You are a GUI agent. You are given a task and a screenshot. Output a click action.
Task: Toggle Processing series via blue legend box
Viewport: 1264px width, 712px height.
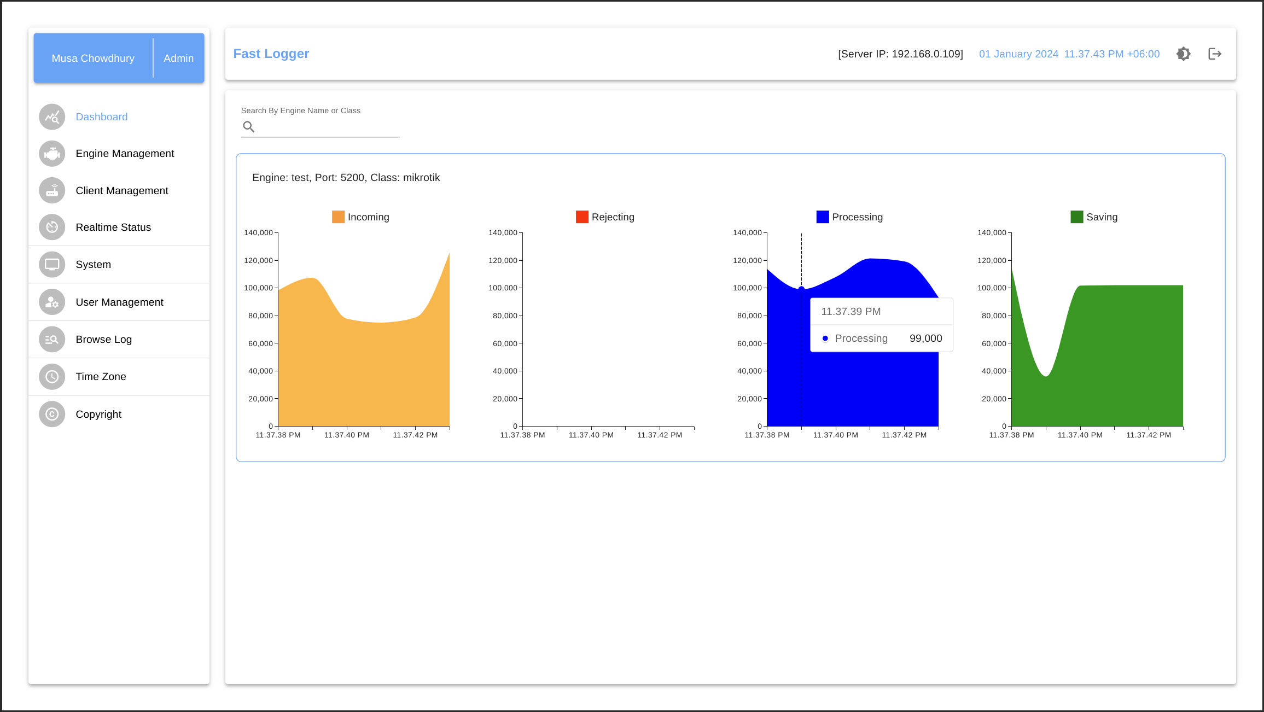pos(823,217)
